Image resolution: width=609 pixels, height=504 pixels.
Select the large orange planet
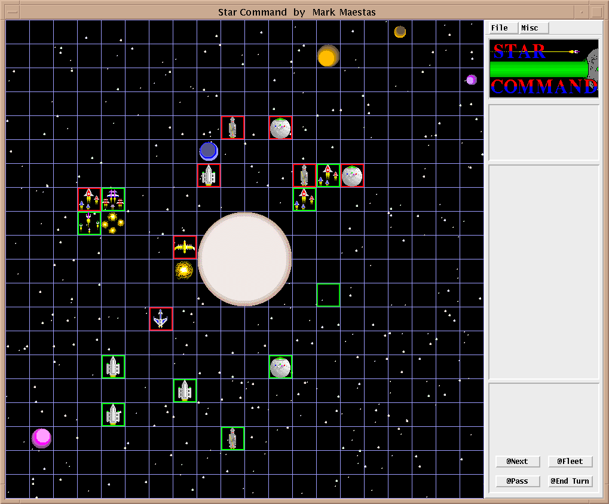328,56
